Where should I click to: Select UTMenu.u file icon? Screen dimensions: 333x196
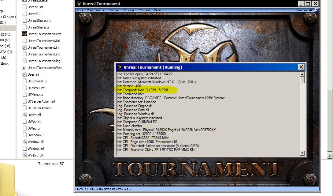tap(24, 95)
